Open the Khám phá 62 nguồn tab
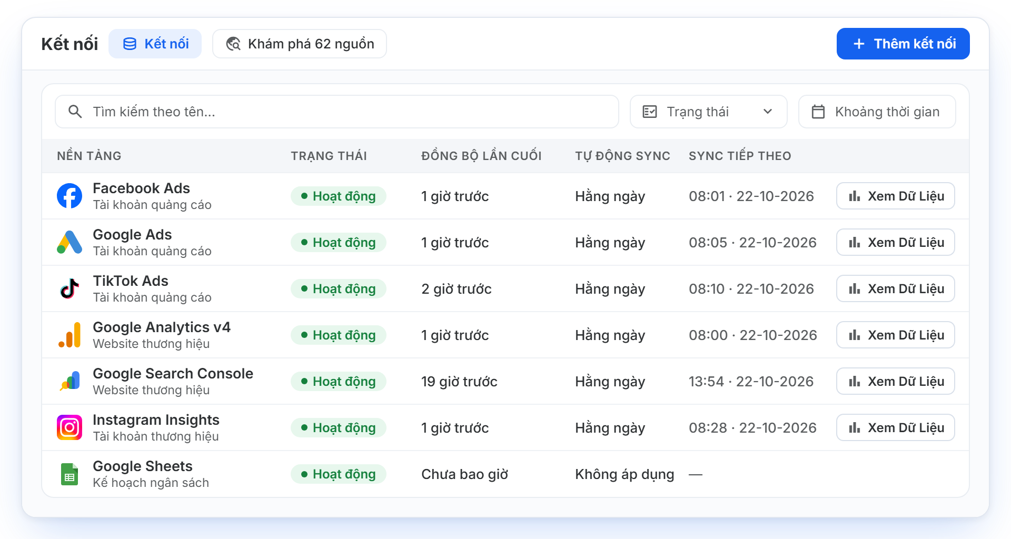Image resolution: width=1011 pixels, height=539 pixels. pyautogui.click(x=300, y=44)
